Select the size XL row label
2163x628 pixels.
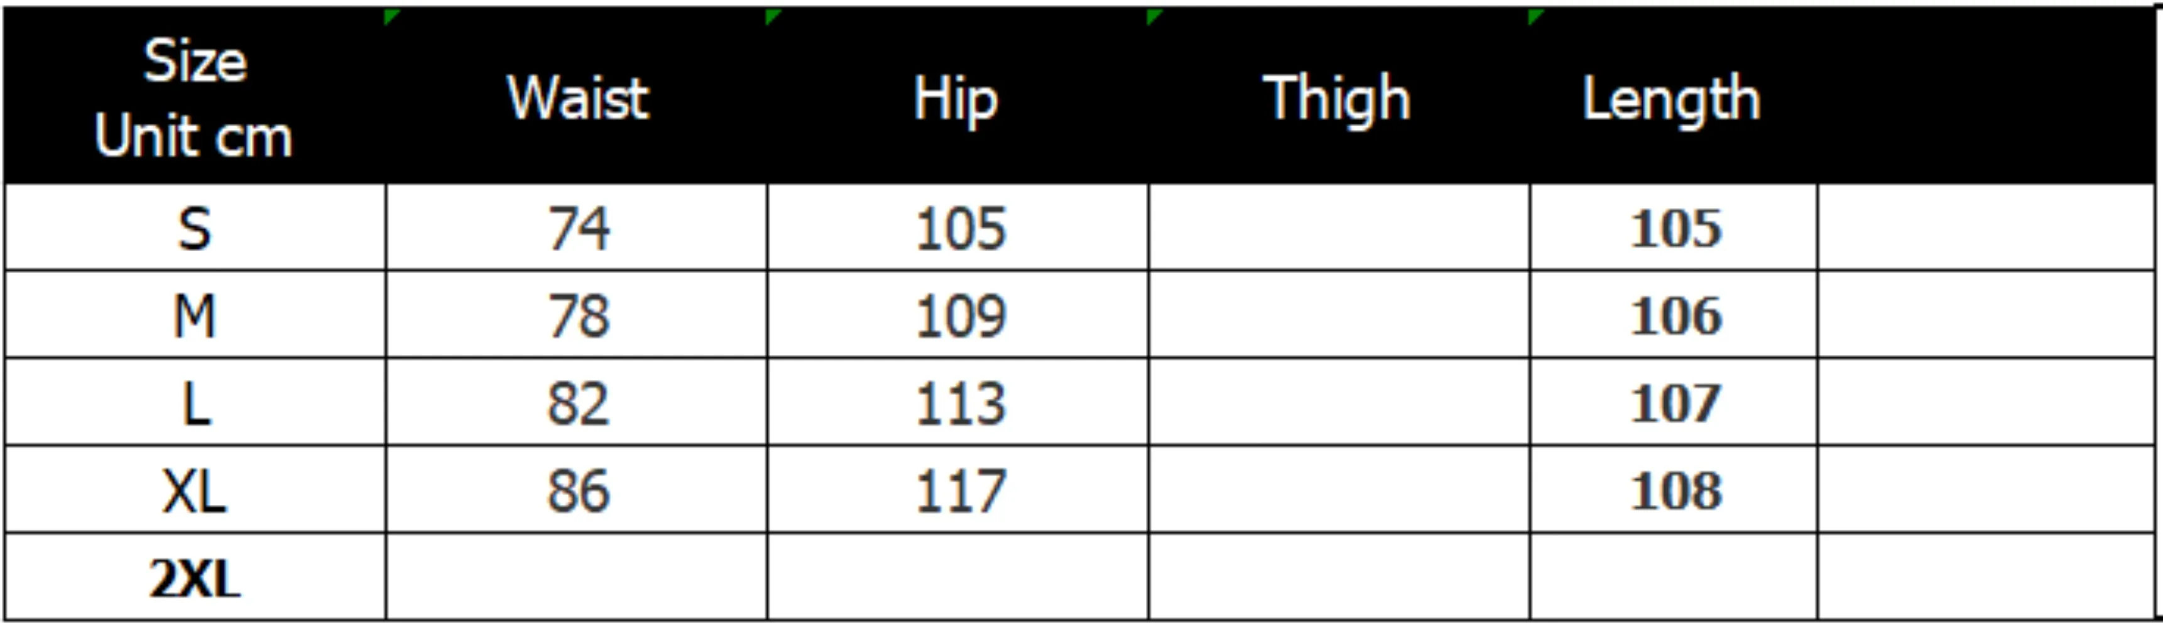195,490
